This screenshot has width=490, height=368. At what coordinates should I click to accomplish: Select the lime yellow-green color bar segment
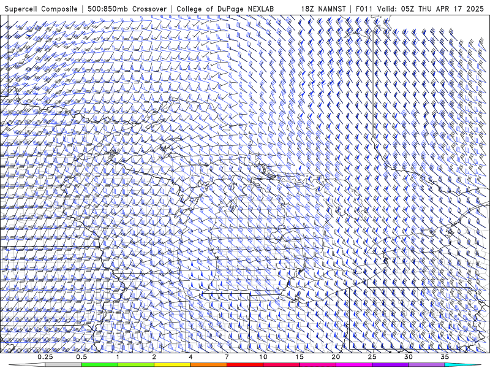[136, 365]
